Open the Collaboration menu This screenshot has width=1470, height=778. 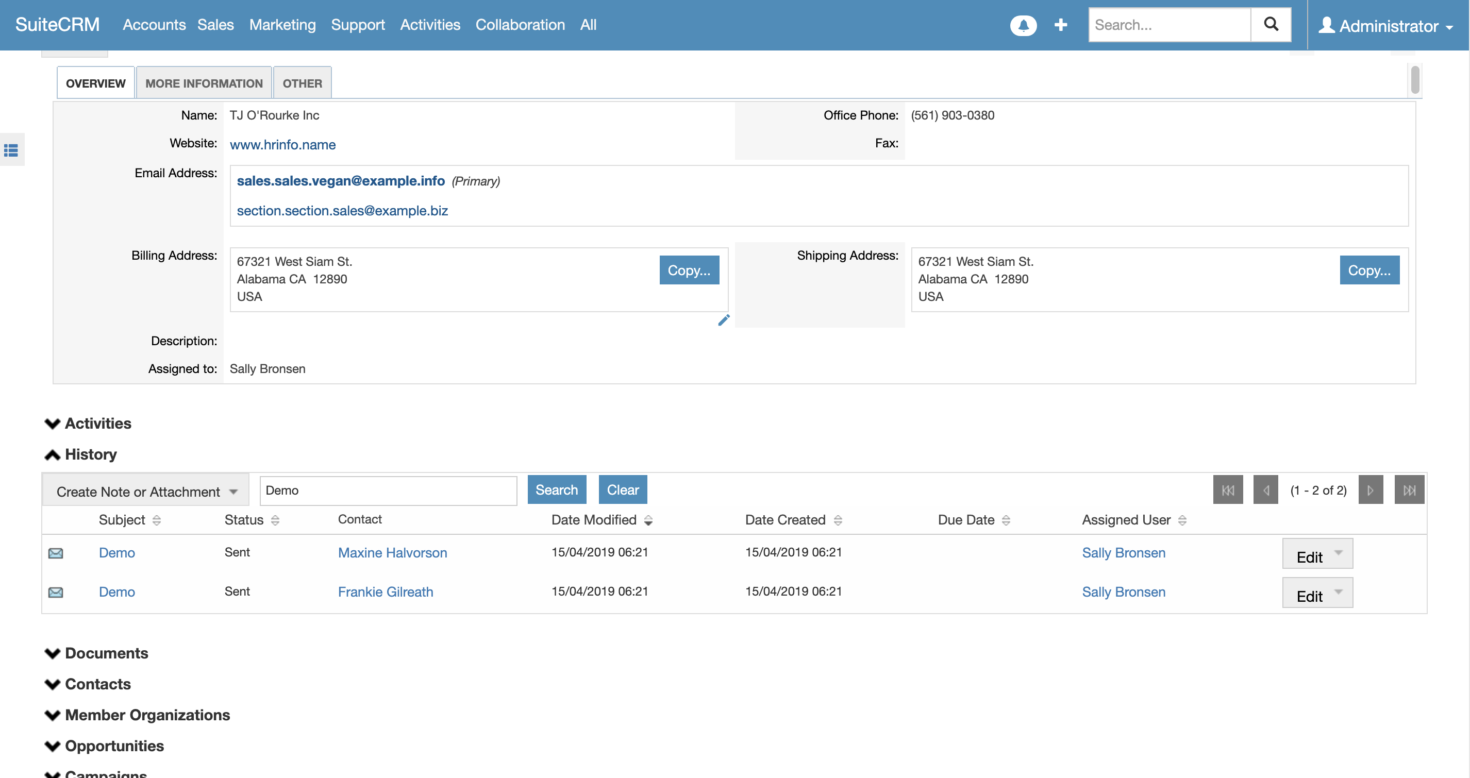(520, 25)
